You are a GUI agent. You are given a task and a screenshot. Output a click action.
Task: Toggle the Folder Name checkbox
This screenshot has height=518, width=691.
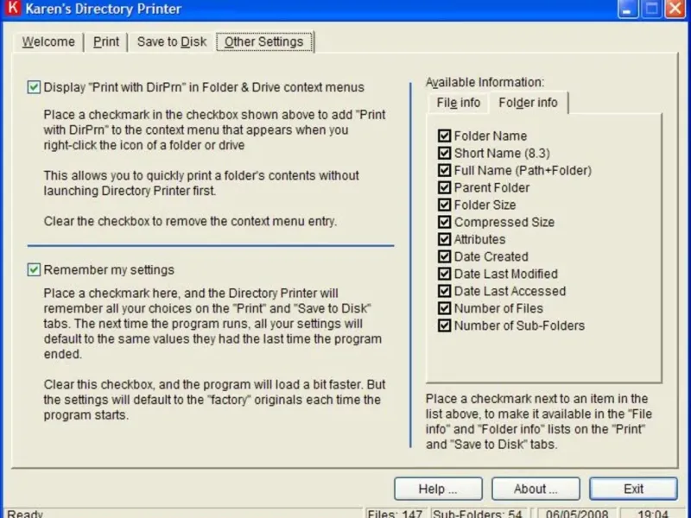pyautogui.click(x=444, y=136)
